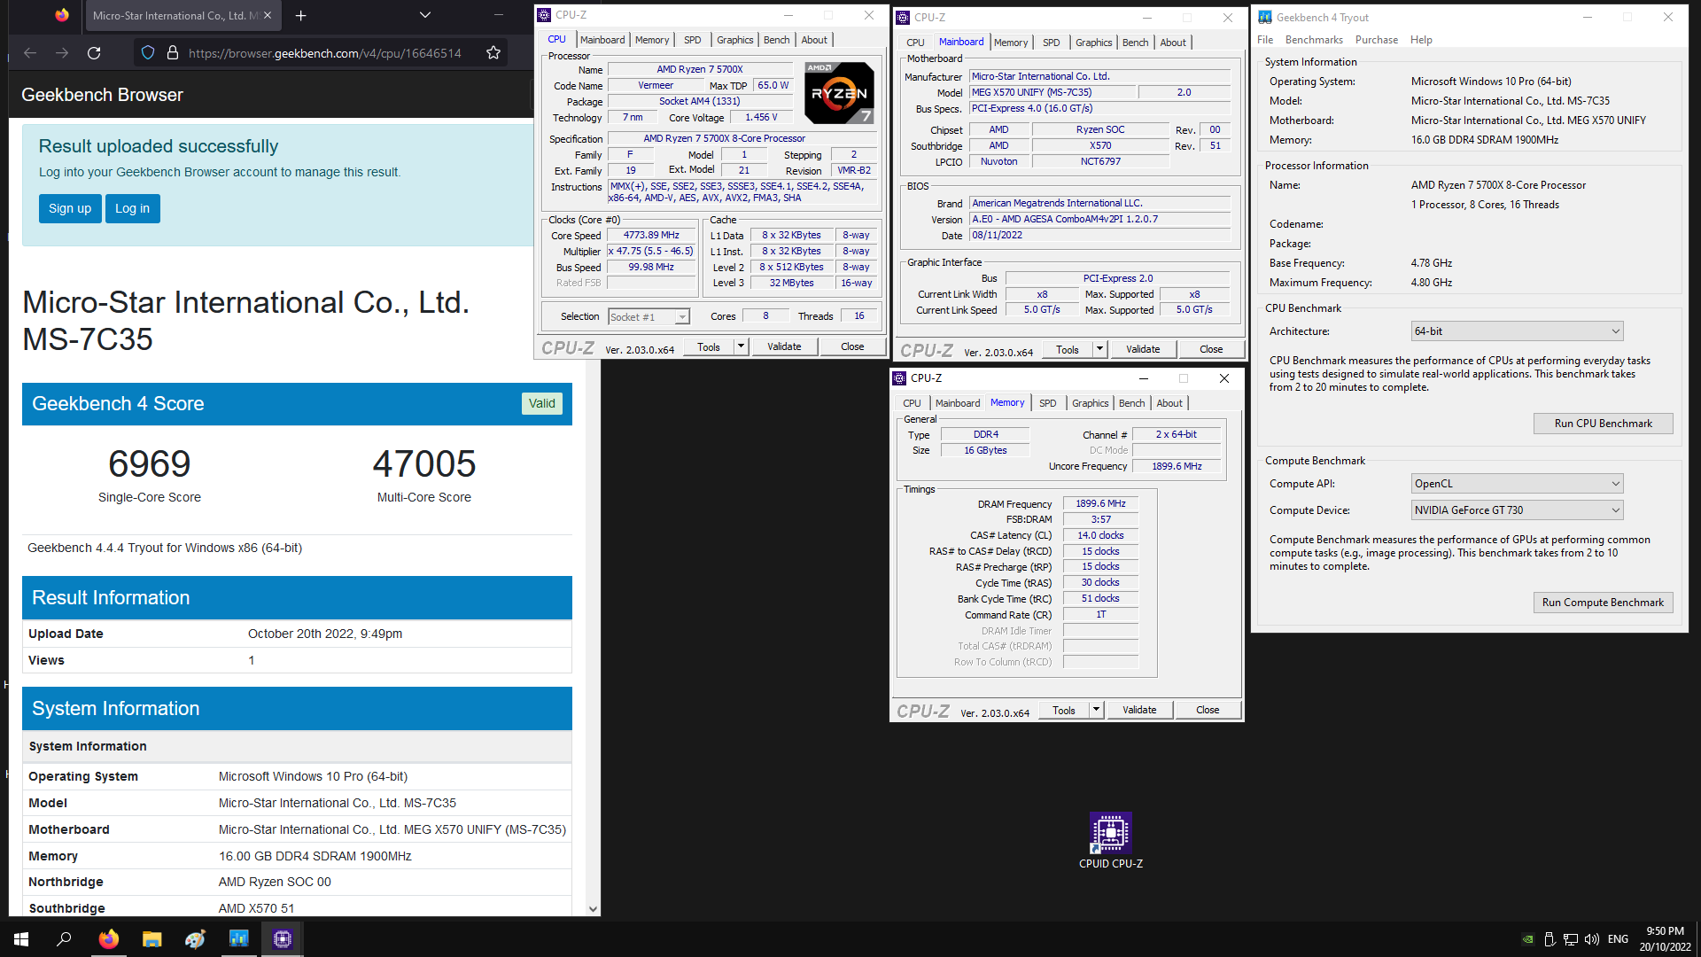Click the single-core score 6969

click(x=150, y=463)
